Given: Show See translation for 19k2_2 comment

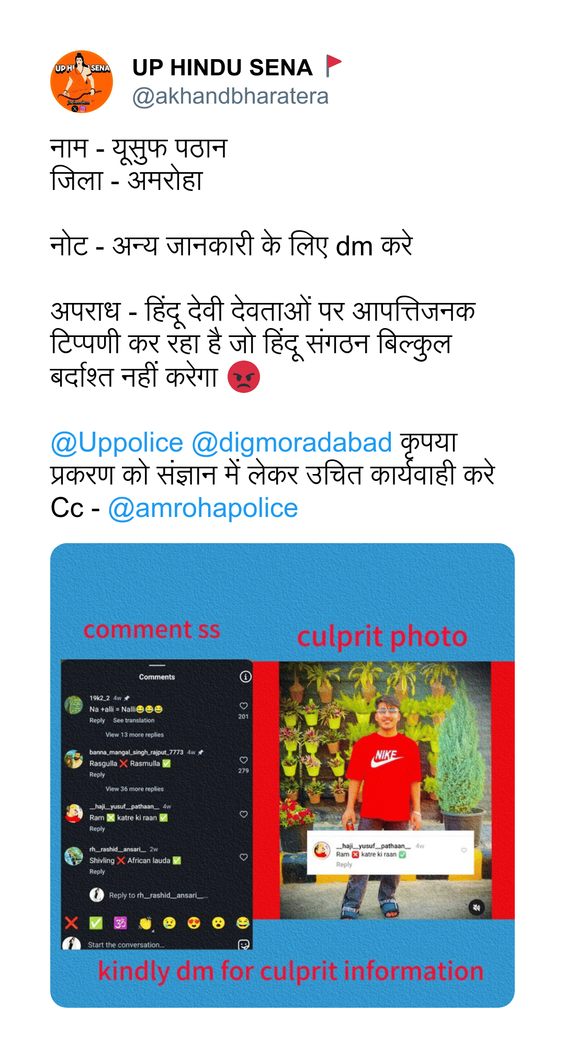Looking at the screenshot, I should pos(133,721).
